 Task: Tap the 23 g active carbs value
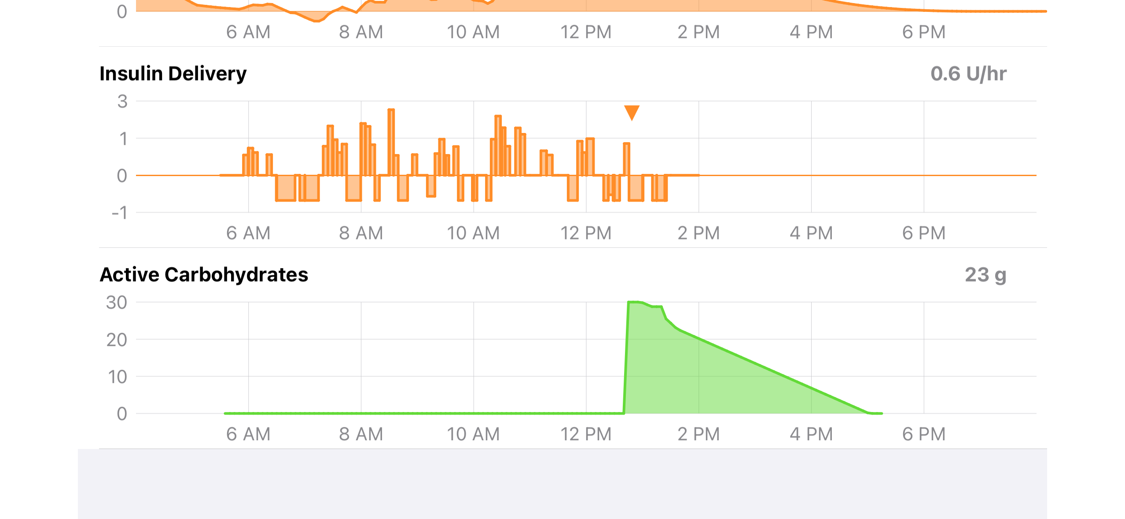(x=985, y=275)
